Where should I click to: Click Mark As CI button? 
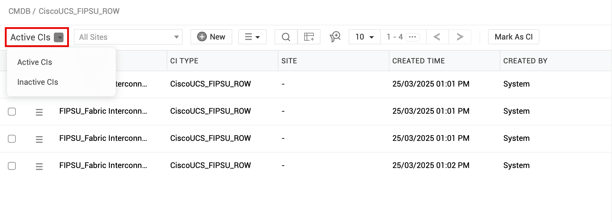click(513, 37)
